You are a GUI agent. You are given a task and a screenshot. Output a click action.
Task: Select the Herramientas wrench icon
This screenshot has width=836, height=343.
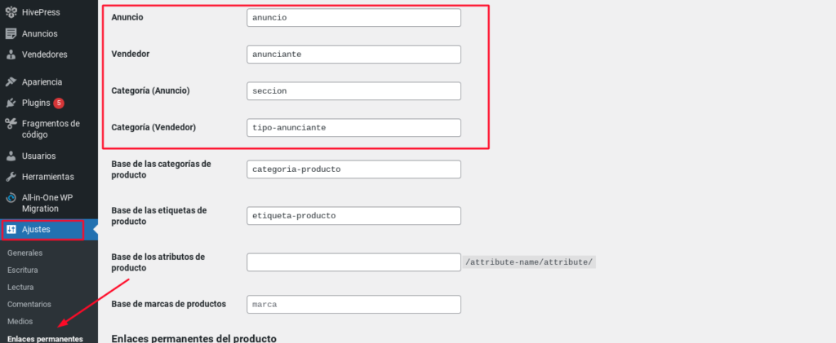point(11,177)
